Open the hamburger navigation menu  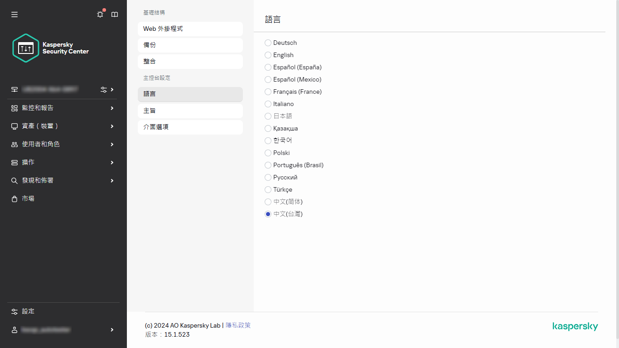14,14
